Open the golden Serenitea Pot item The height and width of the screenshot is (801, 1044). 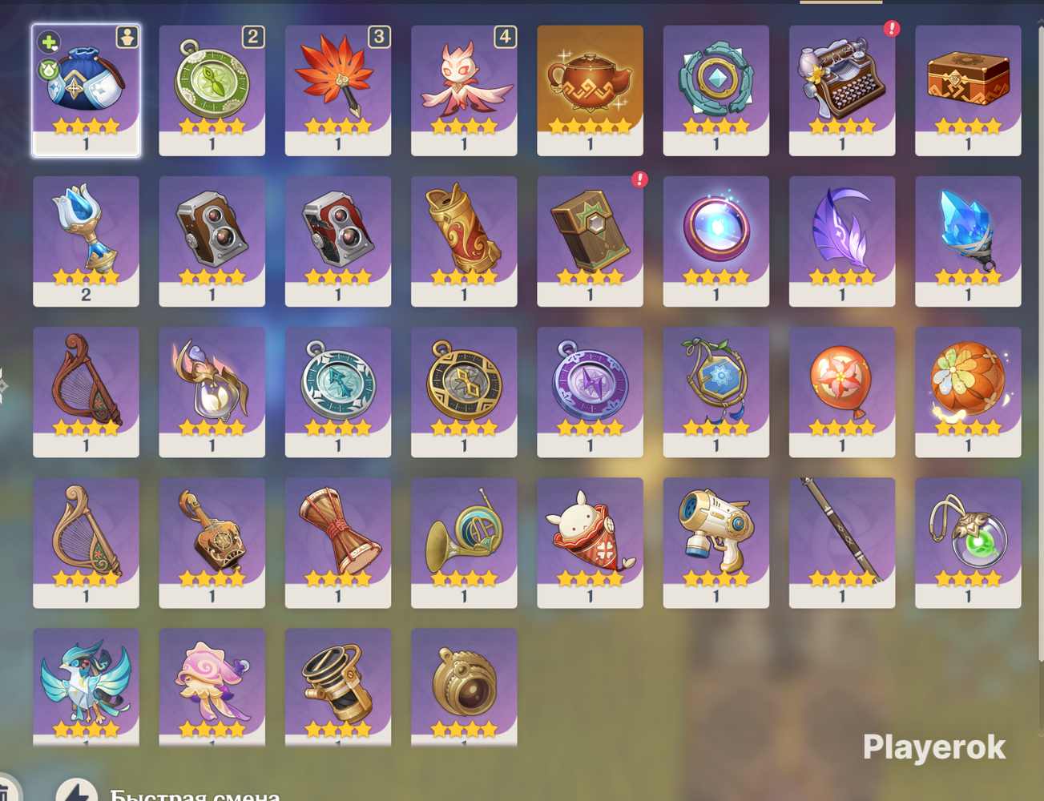click(x=590, y=90)
